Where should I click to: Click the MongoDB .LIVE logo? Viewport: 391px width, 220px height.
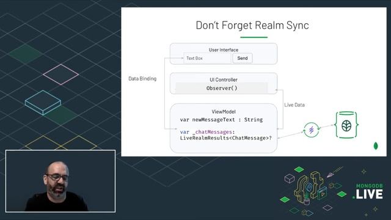368,191
